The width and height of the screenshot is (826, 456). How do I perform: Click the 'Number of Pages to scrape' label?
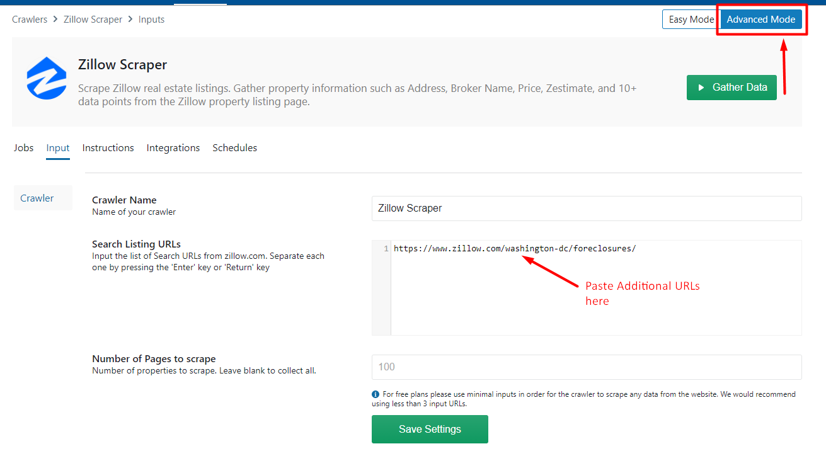coord(154,359)
